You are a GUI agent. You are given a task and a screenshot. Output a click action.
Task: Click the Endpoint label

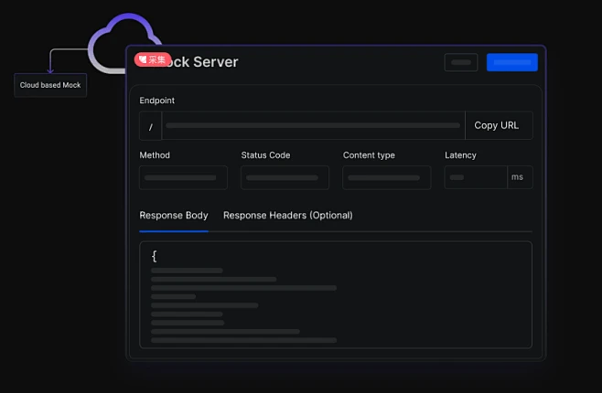point(157,101)
